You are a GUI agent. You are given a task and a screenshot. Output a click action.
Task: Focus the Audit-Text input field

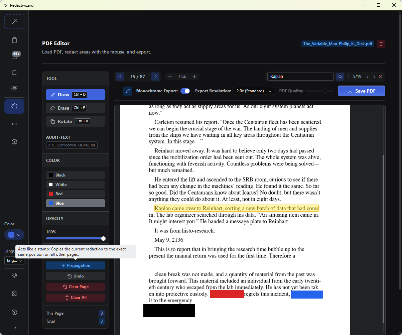(72, 145)
